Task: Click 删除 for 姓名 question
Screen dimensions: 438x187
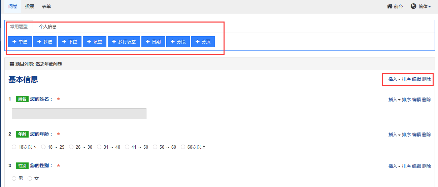Action: [x=427, y=100]
